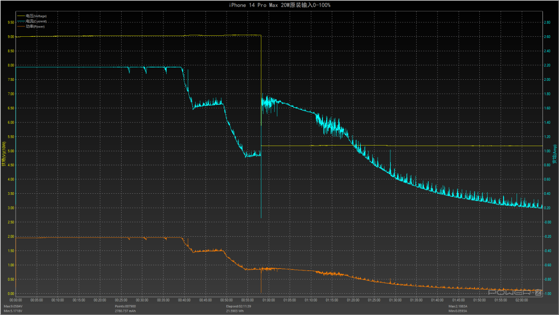Click the 2.80 tick on ampere axis
The image size is (559, 315).
point(547,22)
